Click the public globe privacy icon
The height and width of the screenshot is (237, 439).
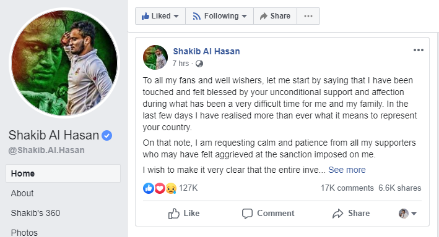[x=199, y=64]
